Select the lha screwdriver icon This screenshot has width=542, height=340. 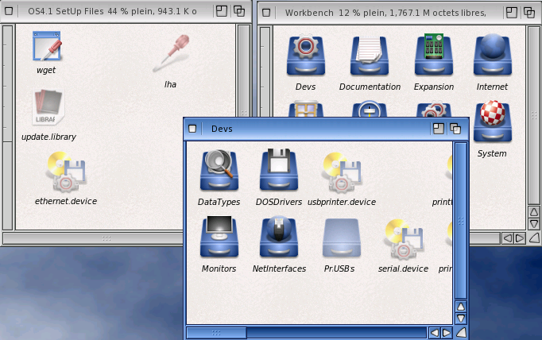[172, 53]
